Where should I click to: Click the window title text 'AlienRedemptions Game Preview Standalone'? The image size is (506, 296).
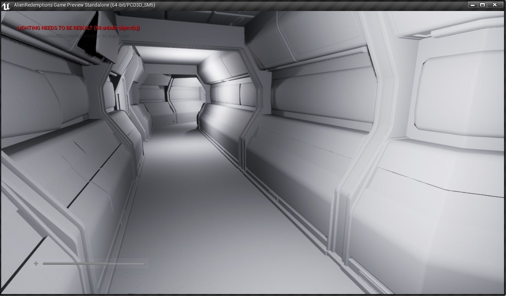pos(84,5)
